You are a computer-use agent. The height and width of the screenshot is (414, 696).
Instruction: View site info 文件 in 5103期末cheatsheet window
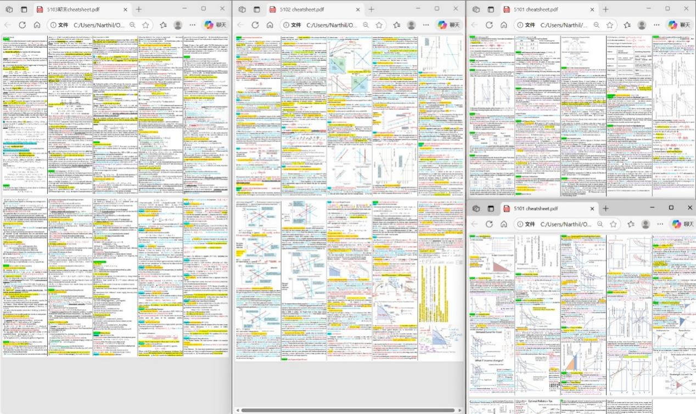coord(59,25)
